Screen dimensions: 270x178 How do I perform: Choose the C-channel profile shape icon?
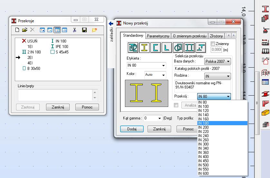coord(156,47)
